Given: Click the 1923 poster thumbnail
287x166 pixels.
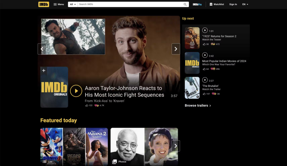Looking at the screenshot, I should point(192,38).
